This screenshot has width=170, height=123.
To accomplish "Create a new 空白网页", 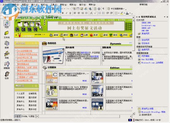I will pyautogui.click(x=145, y=40).
